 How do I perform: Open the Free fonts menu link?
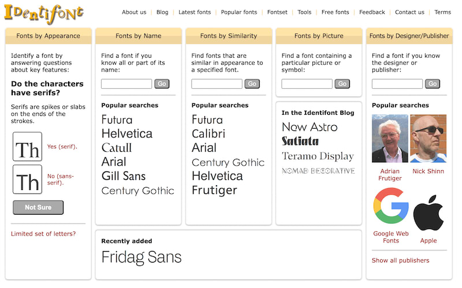(x=335, y=12)
